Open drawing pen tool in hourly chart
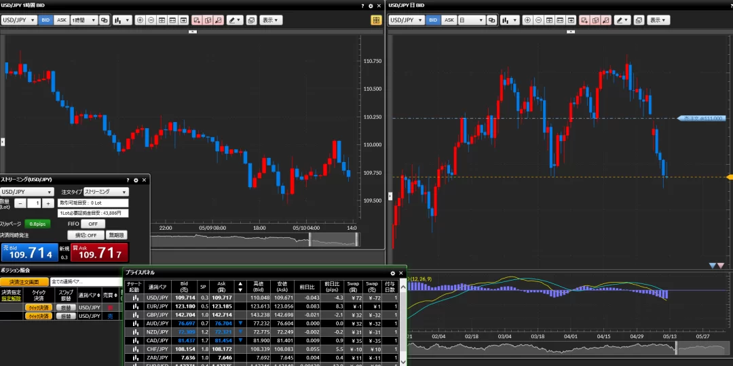This screenshot has width=733, height=366. click(235, 20)
